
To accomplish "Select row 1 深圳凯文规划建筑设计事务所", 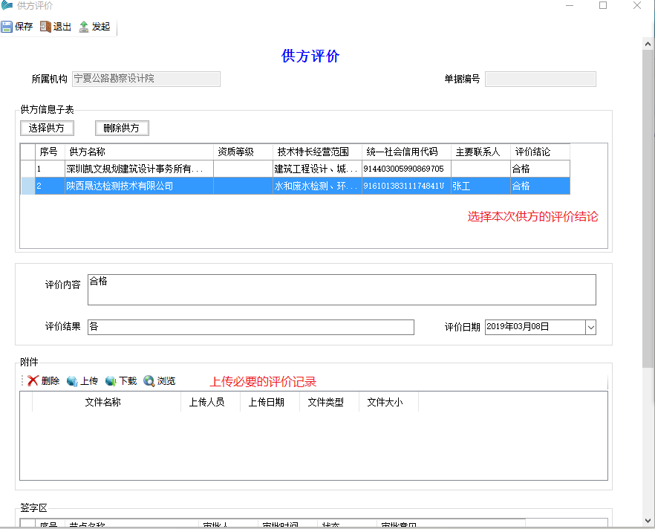I will (x=134, y=169).
